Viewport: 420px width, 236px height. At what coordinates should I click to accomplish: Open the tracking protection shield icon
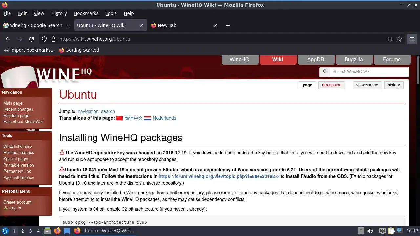coord(44,39)
